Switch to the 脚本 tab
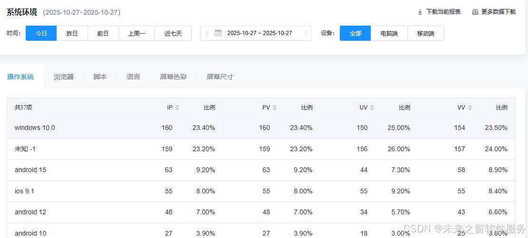 [100, 77]
